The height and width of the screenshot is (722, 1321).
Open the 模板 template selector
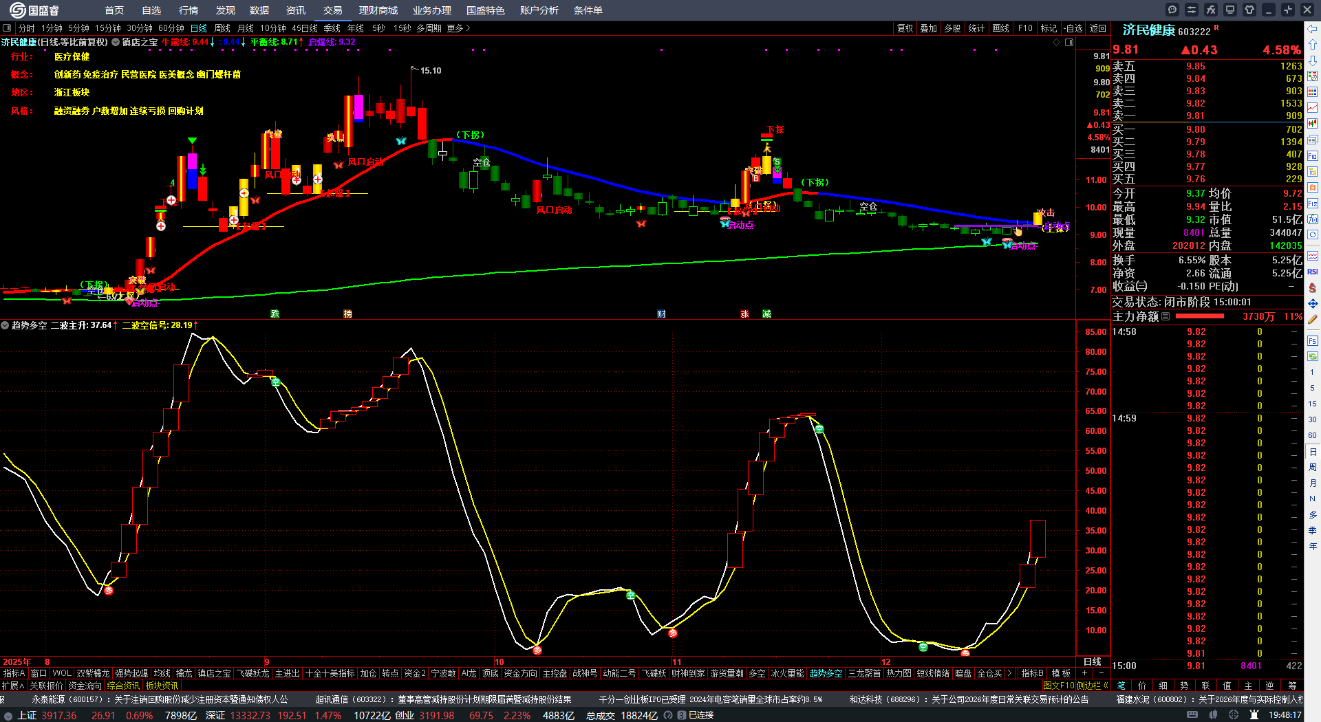[x=1061, y=673]
